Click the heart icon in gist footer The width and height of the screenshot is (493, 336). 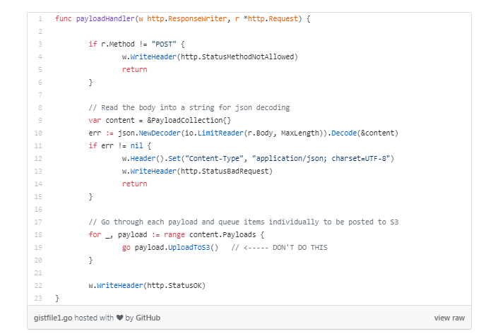click(120, 318)
